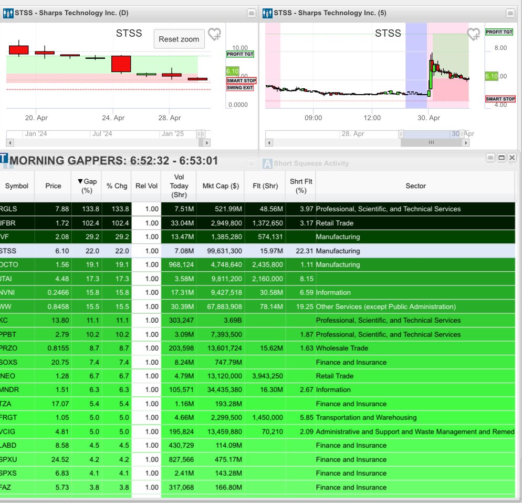Click 'Short Squeeze Activity' window title
This screenshot has width=522, height=503.
311,163
